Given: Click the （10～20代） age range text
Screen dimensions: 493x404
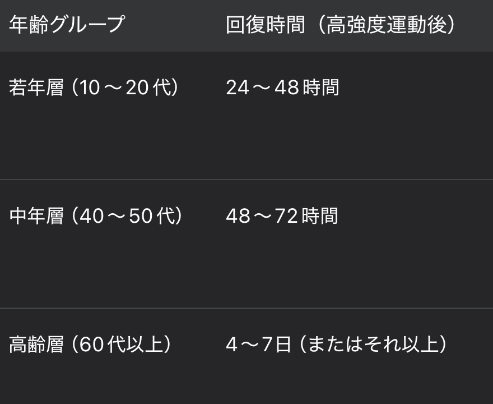Looking at the screenshot, I should coord(126,88).
